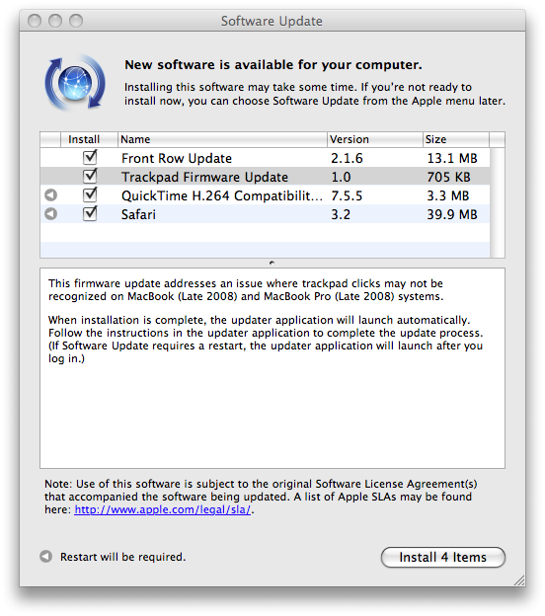
Task: Click 'Restart will be required.' text
Action: [x=122, y=557]
